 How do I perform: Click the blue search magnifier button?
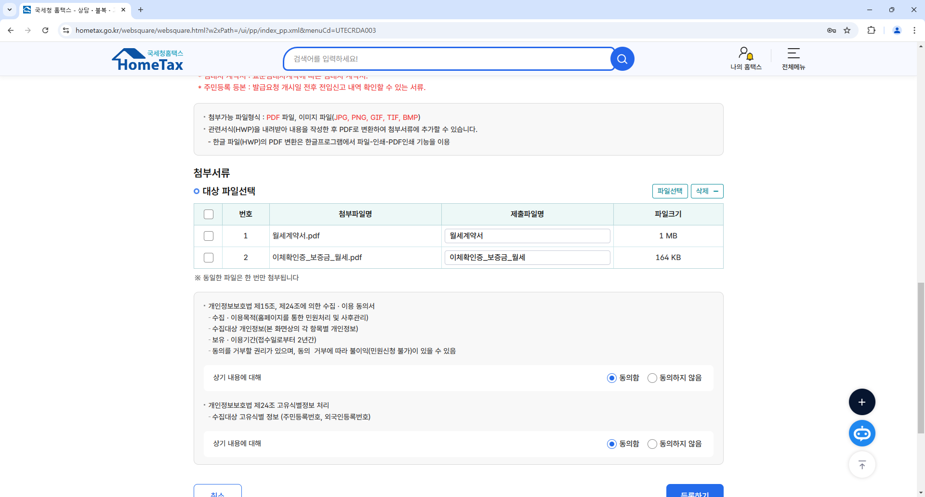coord(622,59)
